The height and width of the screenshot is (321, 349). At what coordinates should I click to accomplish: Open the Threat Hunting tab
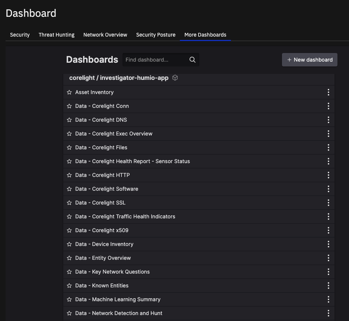(57, 35)
